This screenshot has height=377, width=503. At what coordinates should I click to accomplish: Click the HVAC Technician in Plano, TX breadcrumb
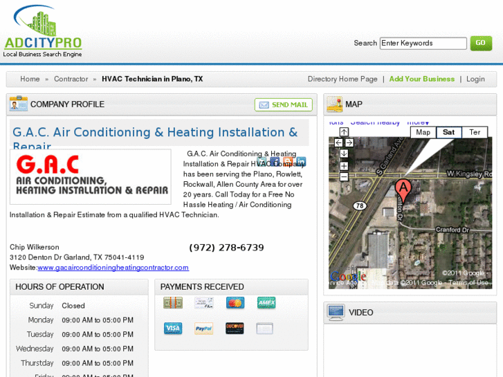click(152, 79)
